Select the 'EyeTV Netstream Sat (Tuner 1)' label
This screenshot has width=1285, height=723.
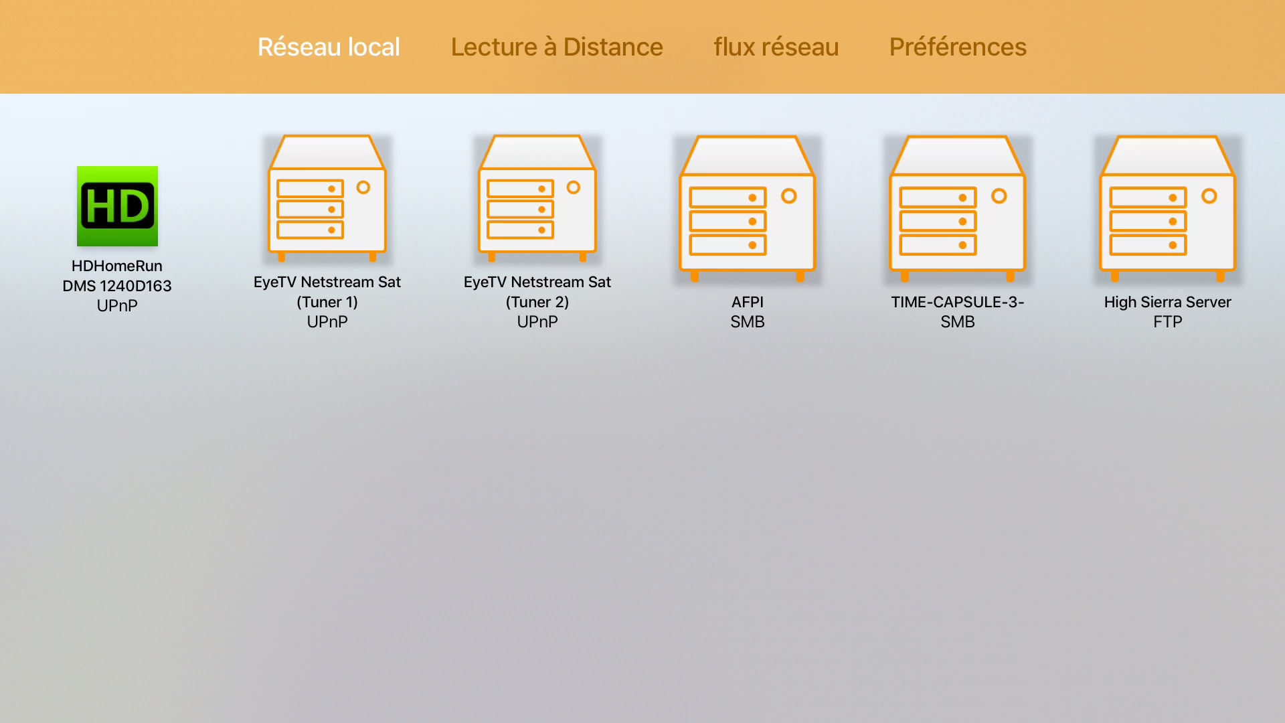[327, 292]
